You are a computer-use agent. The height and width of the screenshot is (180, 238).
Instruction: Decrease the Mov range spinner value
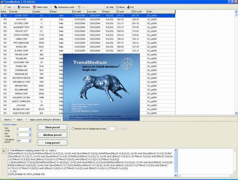pos(30,135)
